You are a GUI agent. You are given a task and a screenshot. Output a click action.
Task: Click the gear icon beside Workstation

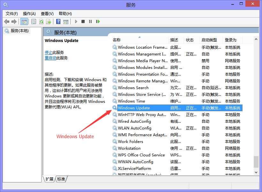[x=114, y=148]
